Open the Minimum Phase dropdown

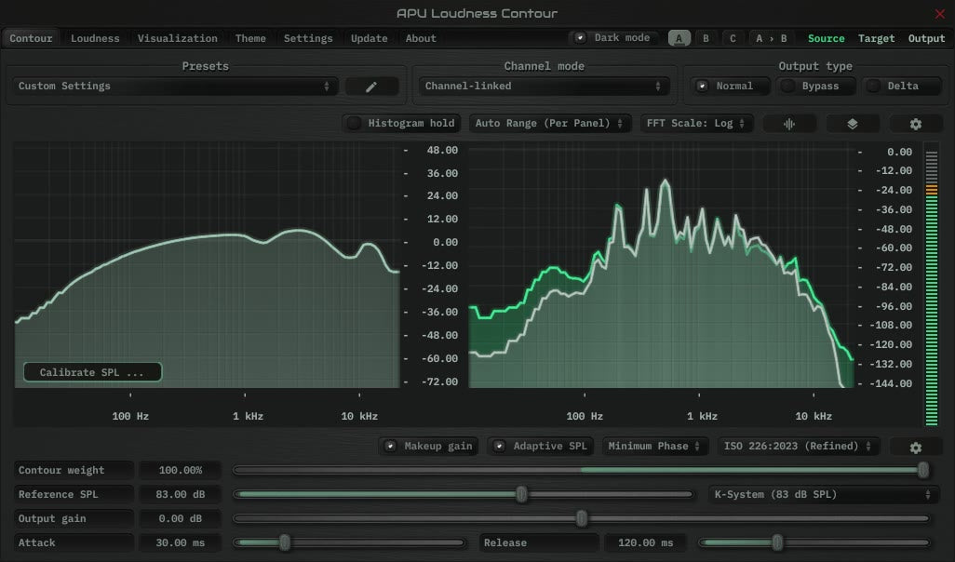pyautogui.click(x=654, y=446)
